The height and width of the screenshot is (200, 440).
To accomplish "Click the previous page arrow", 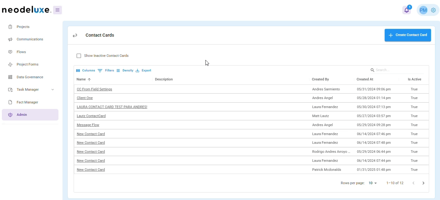I will click(413, 183).
